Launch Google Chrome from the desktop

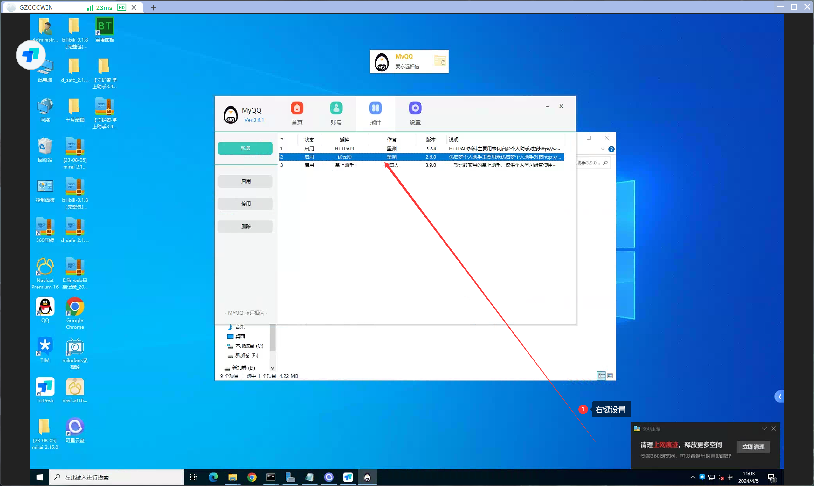(75, 313)
